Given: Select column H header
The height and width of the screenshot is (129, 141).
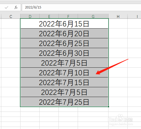Looking at the screenshot, I should tap(118, 16).
